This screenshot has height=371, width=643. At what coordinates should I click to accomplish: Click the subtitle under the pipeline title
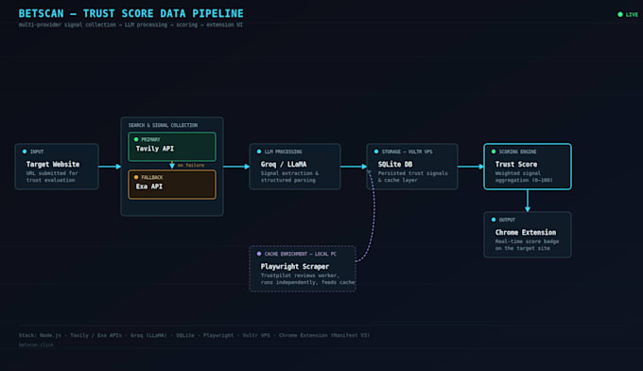point(130,25)
